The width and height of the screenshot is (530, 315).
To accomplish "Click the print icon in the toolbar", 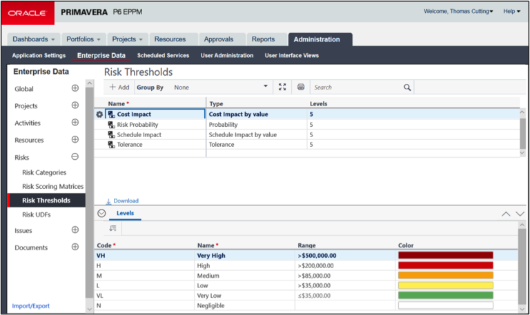I will (x=301, y=88).
